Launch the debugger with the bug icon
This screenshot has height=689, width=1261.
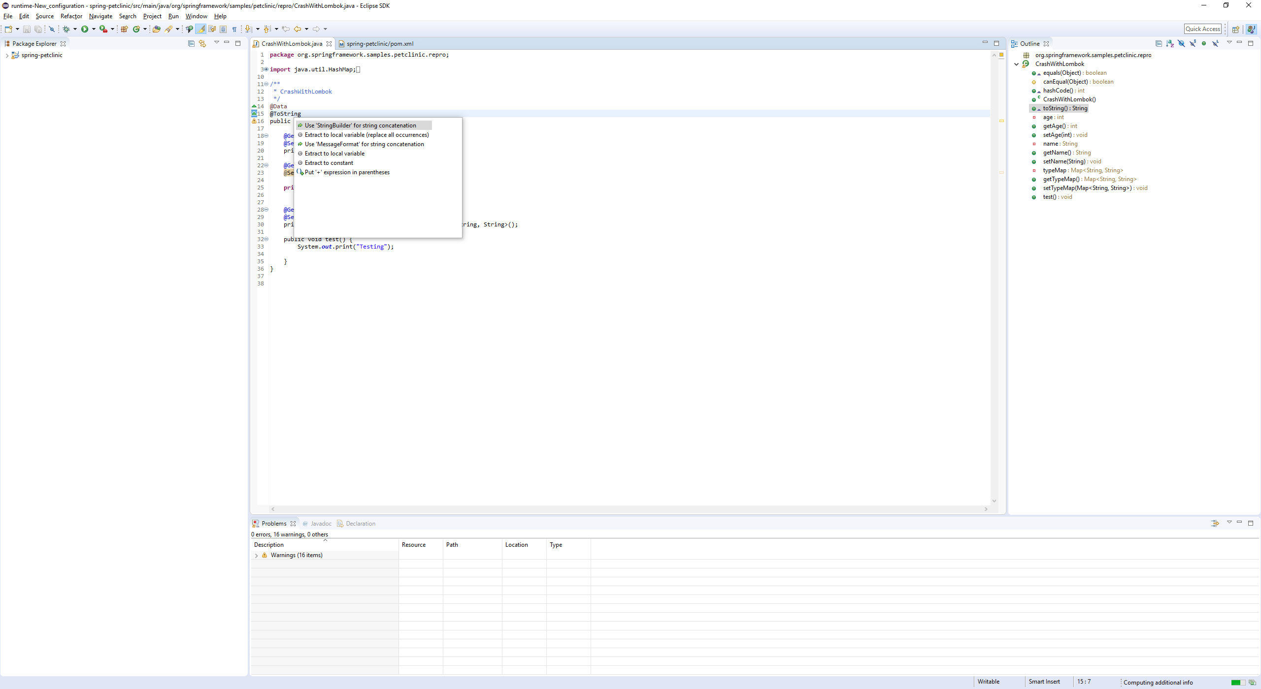pos(67,29)
